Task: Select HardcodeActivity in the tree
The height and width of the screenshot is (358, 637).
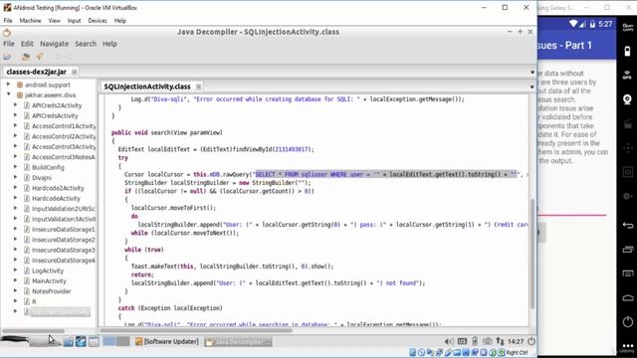Action: pyautogui.click(x=56, y=199)
